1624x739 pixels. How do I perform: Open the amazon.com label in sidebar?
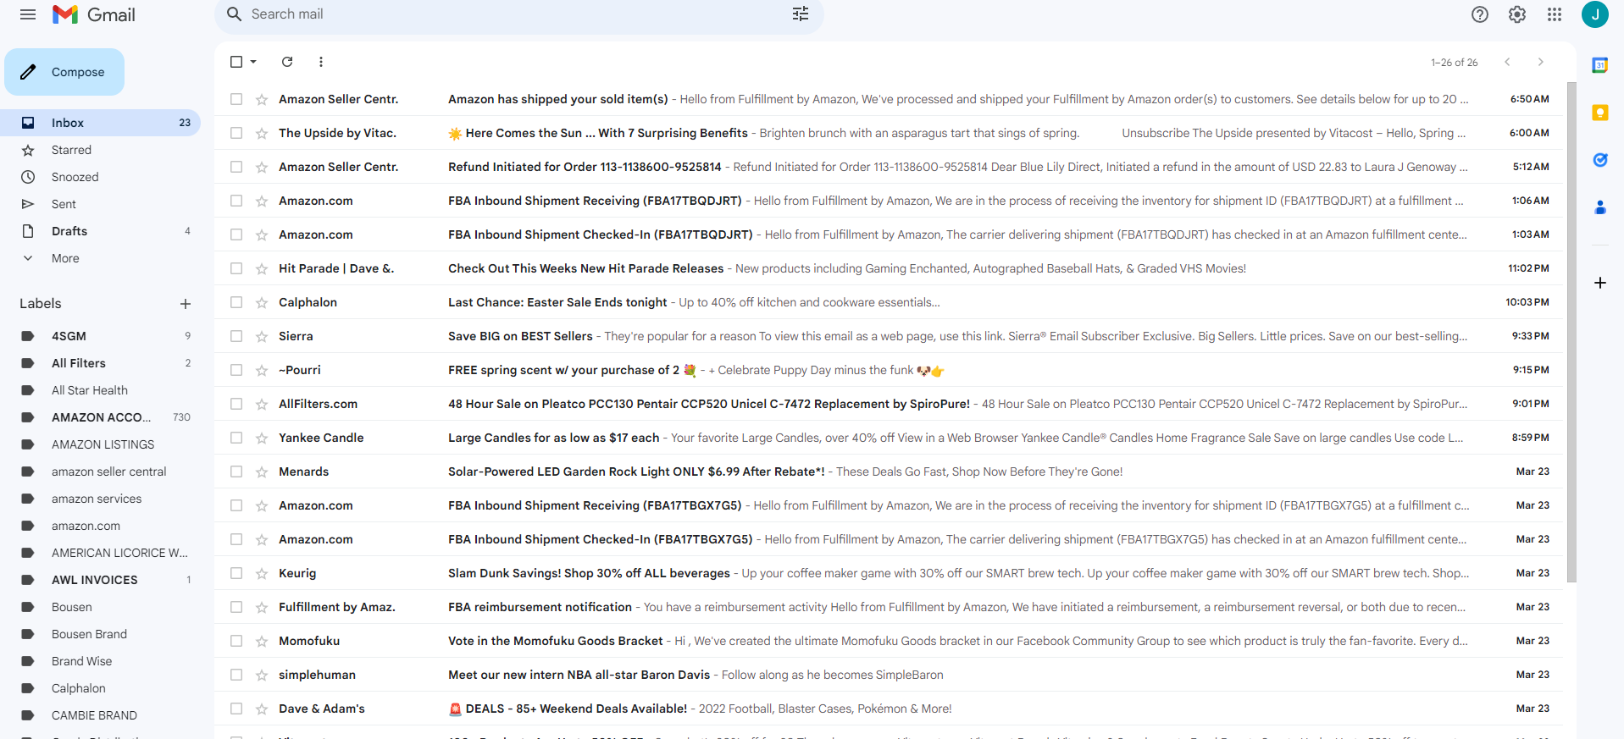tap(100, 526)
